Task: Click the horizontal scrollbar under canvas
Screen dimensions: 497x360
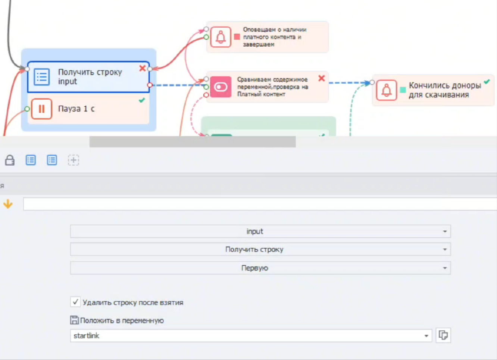Action: 193,142
